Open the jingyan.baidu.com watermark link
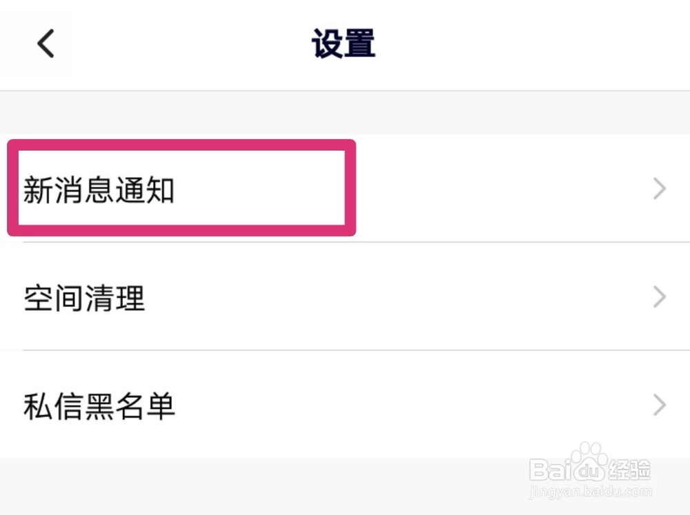The width and height of the screenshot is (690, 515). 591,492
